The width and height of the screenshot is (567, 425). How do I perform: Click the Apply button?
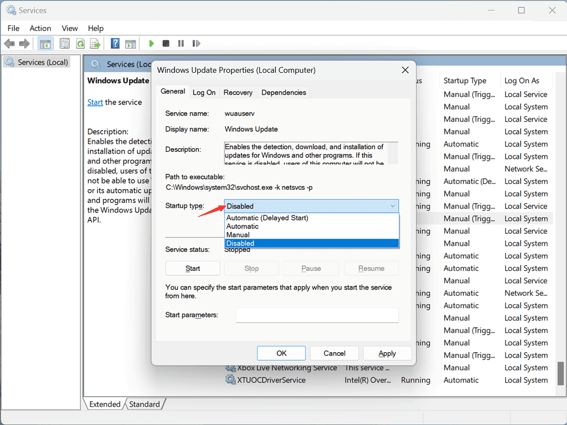(x=387, y=353)
